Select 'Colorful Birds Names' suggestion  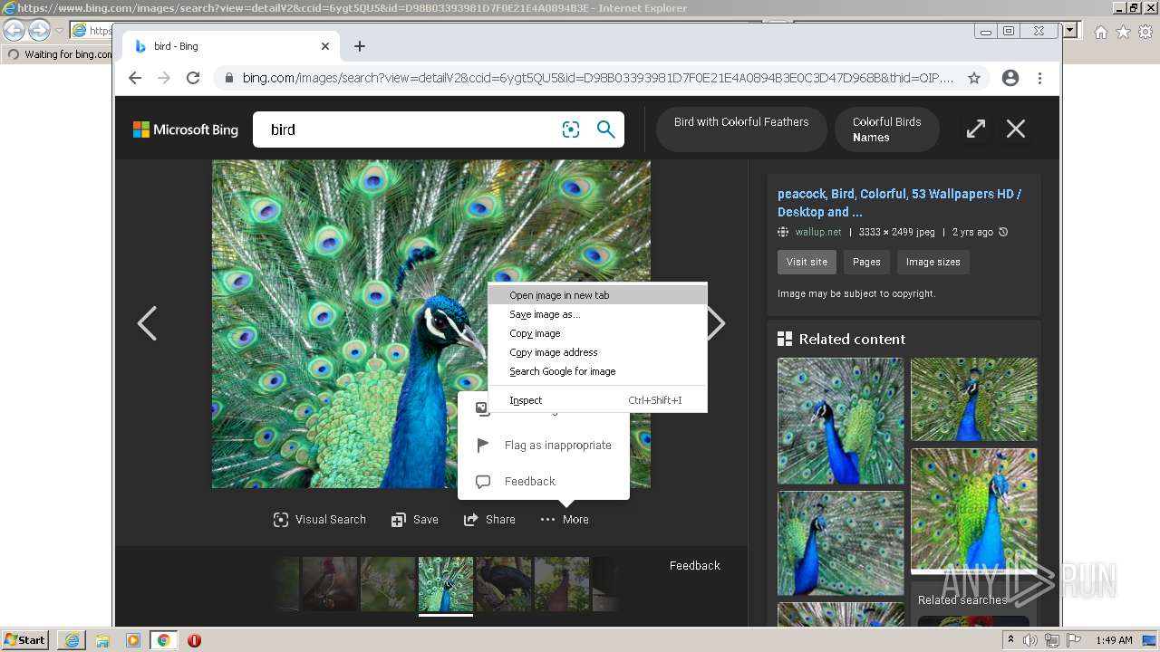[886, 129]
